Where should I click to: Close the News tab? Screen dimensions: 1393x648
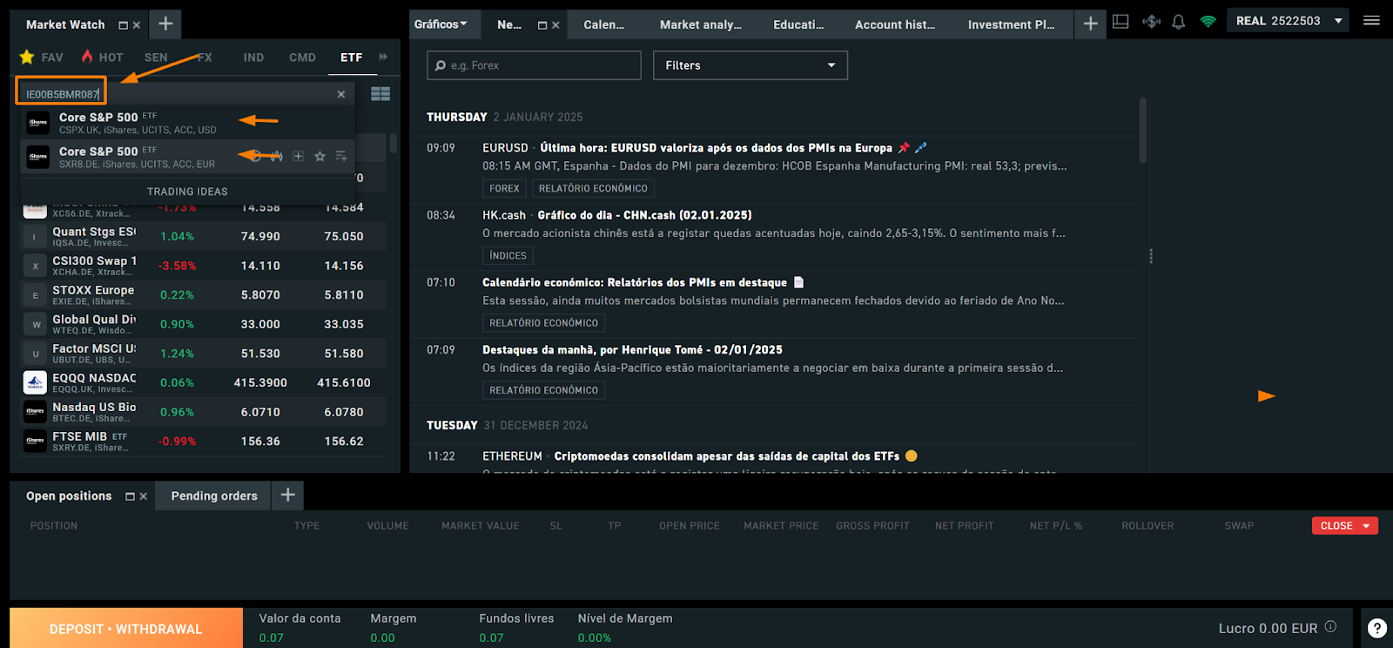[555, 25]
